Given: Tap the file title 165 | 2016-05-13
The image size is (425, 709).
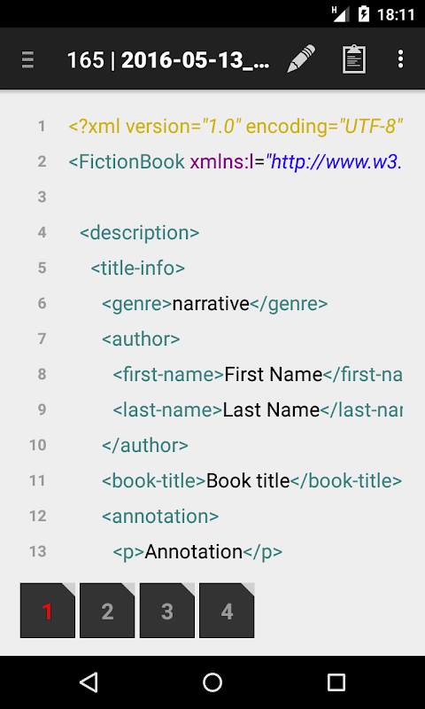Looking at the screenshot, I should pos(169,59).
